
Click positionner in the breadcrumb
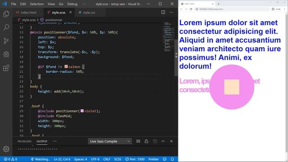pyautogui.click(x=54, y=20)
